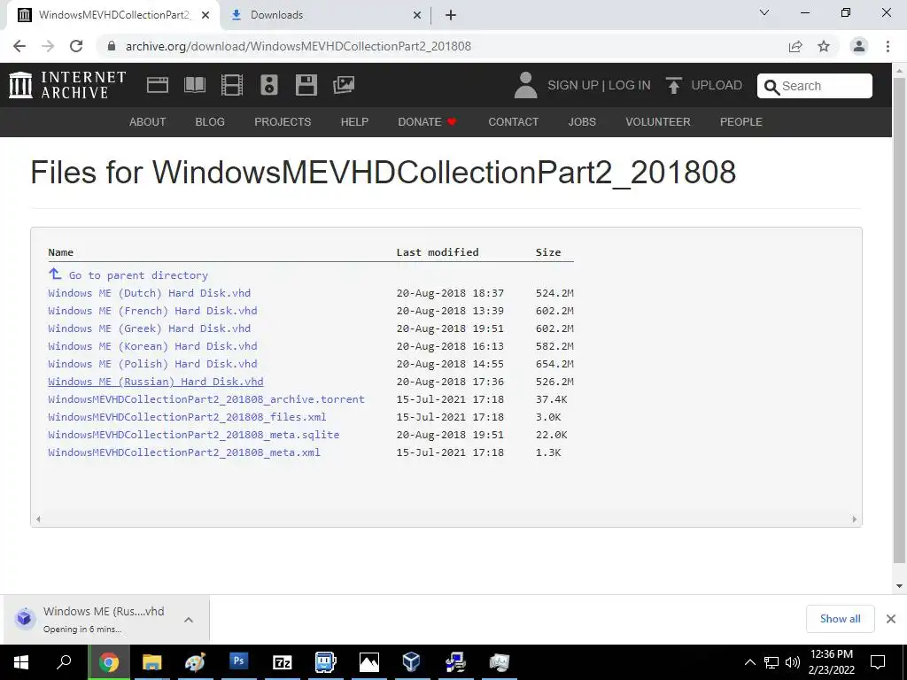Viewport: 907px width, 680px height.
Task: Go back with browser back arrow
Action: click(19, 46)
